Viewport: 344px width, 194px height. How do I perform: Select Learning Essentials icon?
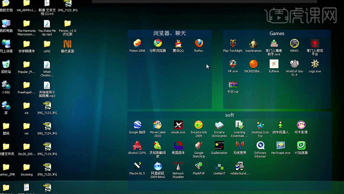click(239, 125)
